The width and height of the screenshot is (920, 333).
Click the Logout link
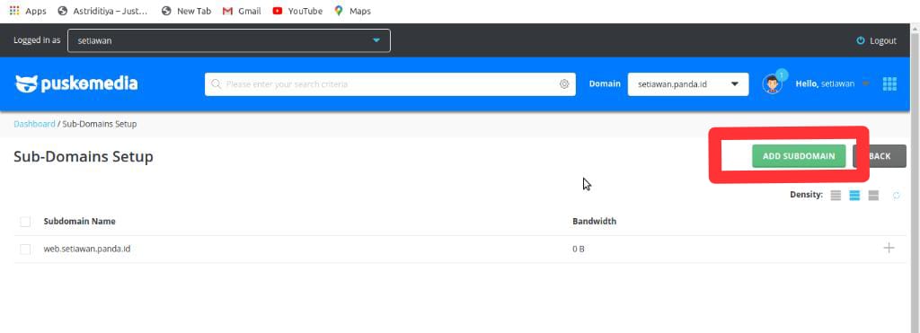877,40
